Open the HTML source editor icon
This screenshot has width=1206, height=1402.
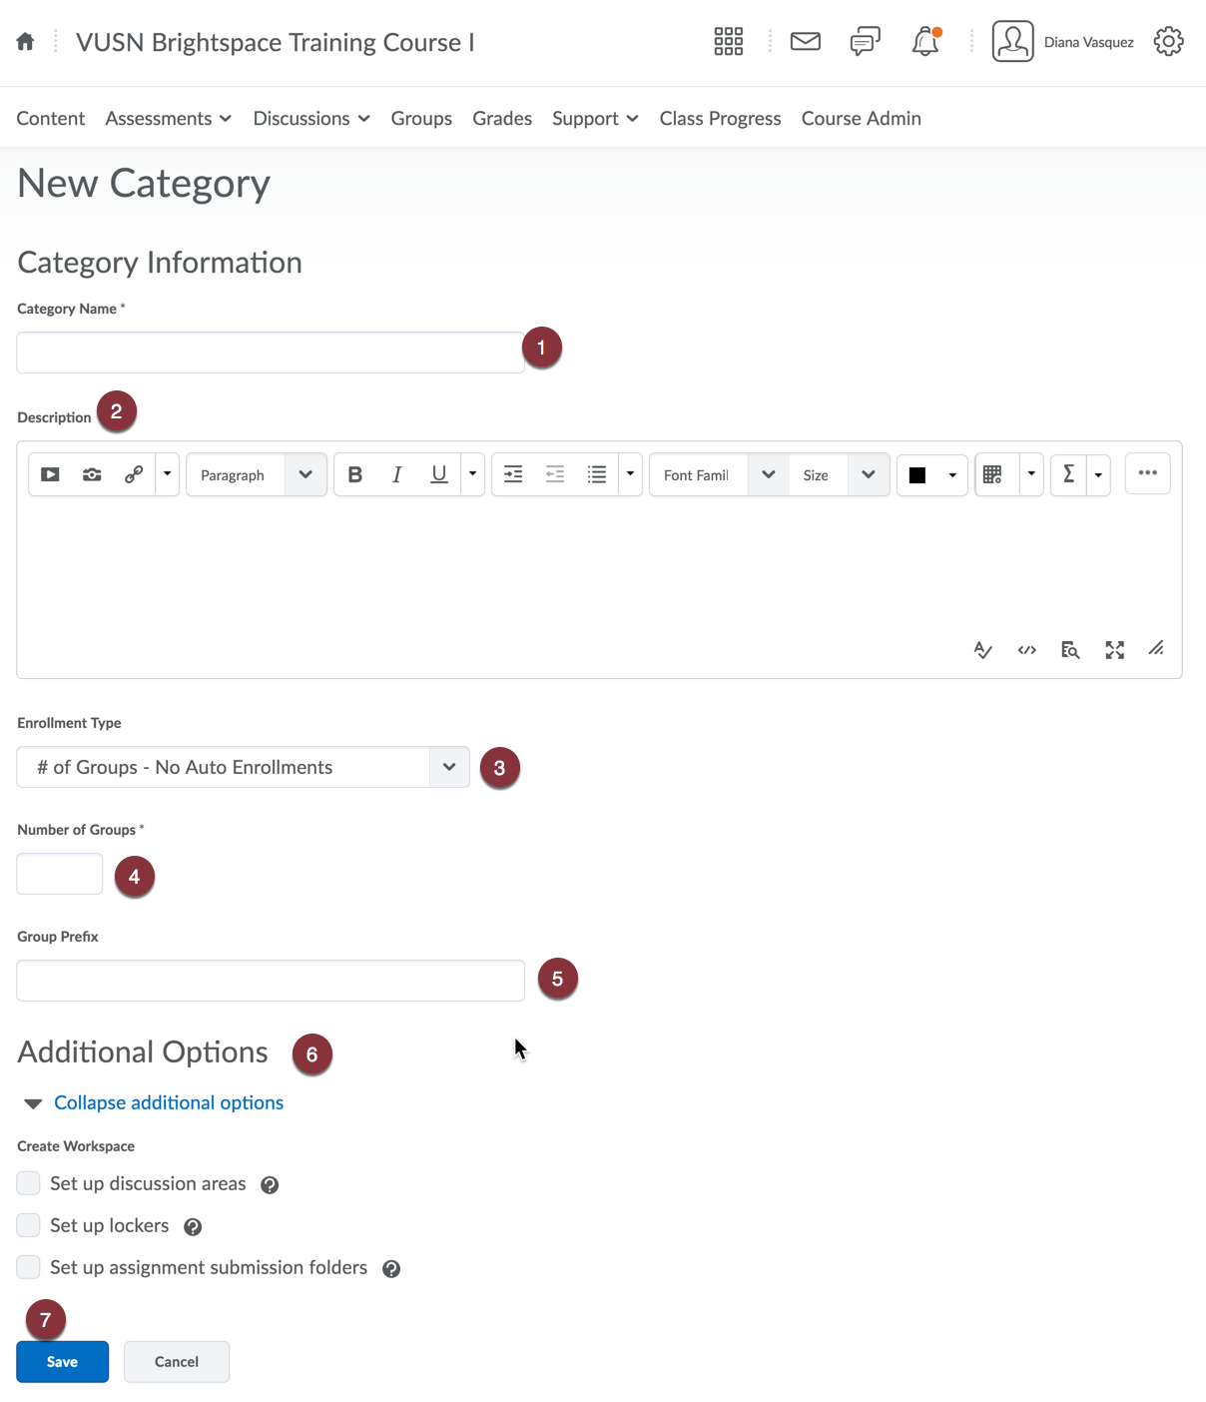pyautogui.click(x=1027, y=650)
